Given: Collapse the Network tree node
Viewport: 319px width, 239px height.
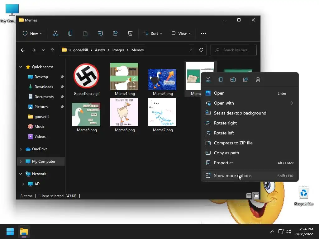Looking at the screenshot, I should pyautogui.click(x=21, y=174).
